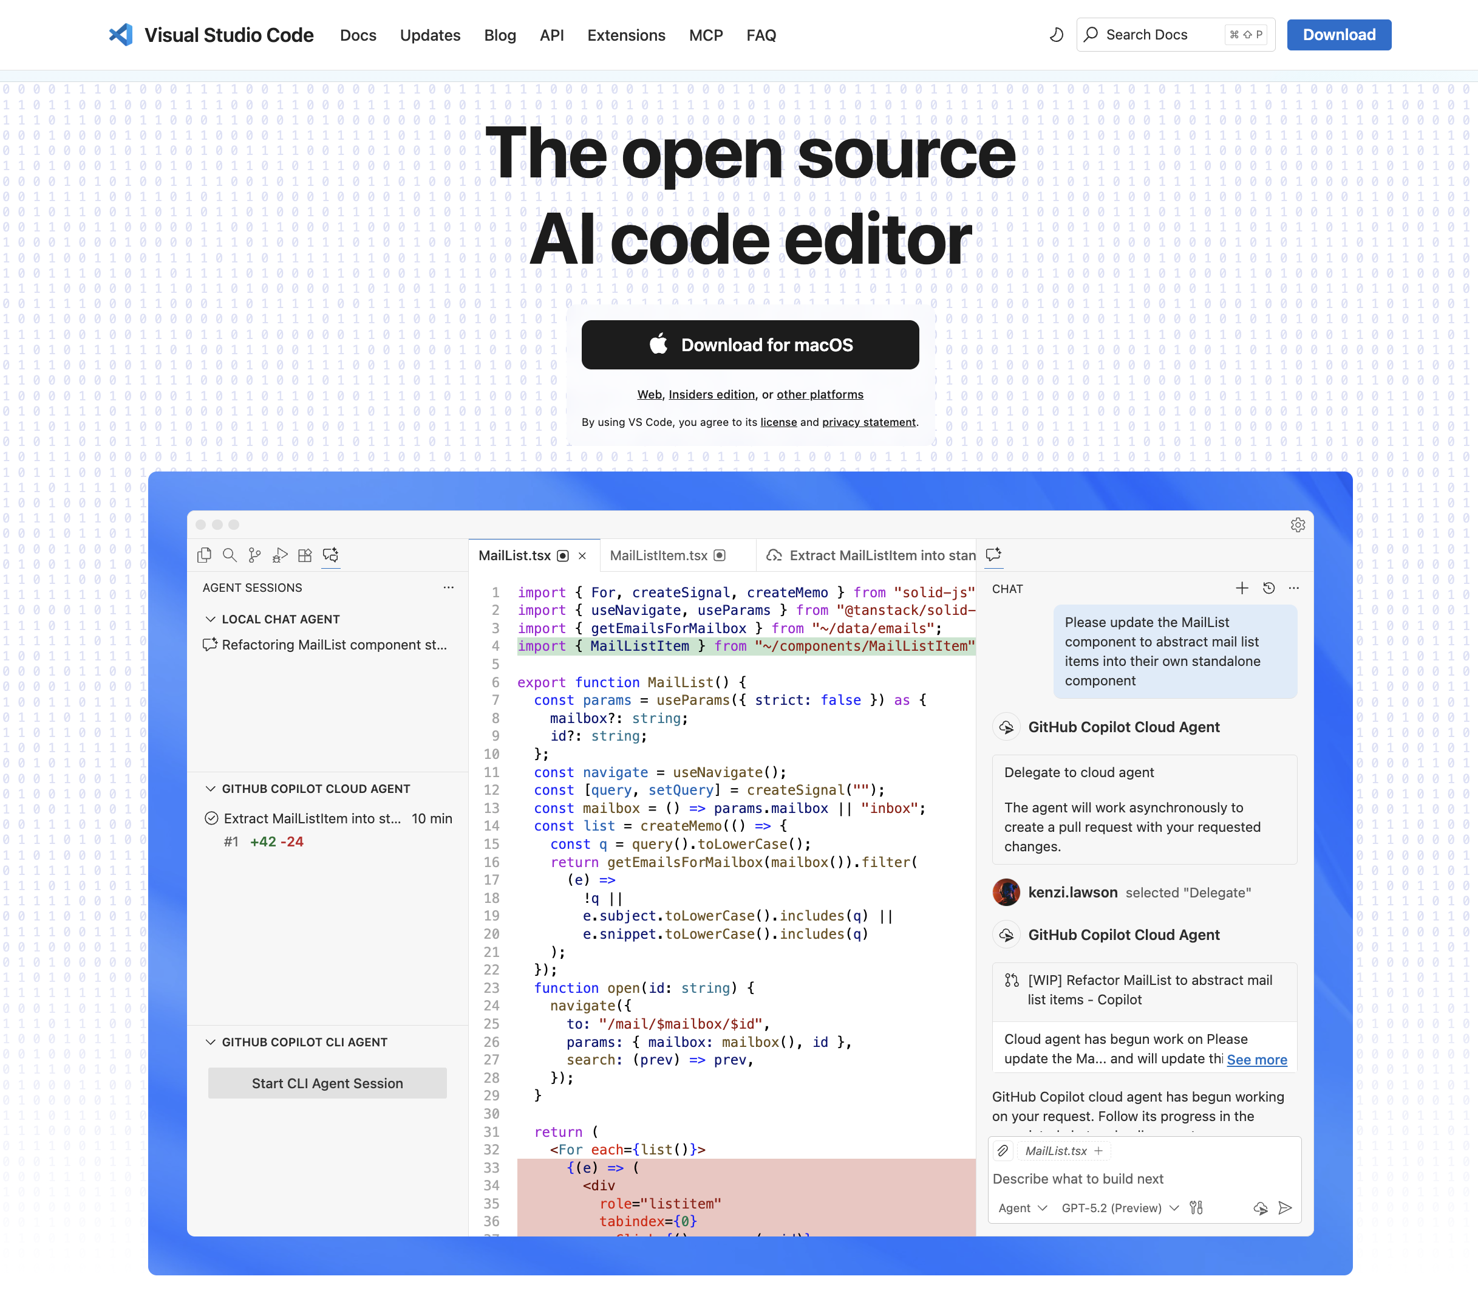Start a new chat with plus icon
This screenshot has width=1478, height=1310.
pos(1242,588)
